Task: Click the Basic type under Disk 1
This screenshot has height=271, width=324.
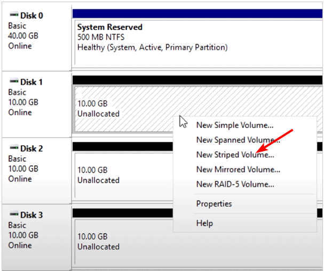Action: (17, 92)
